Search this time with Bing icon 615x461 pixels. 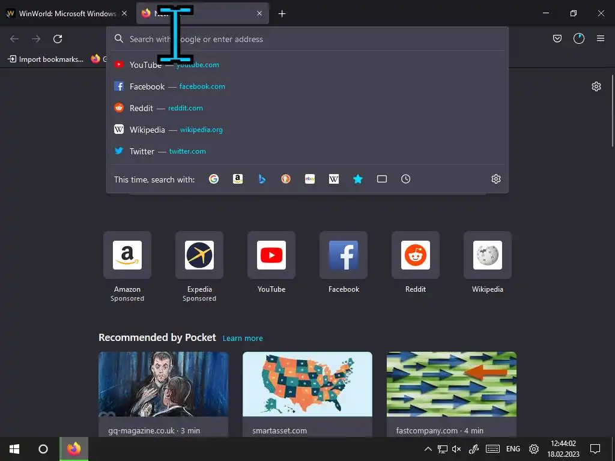(262, 179)
